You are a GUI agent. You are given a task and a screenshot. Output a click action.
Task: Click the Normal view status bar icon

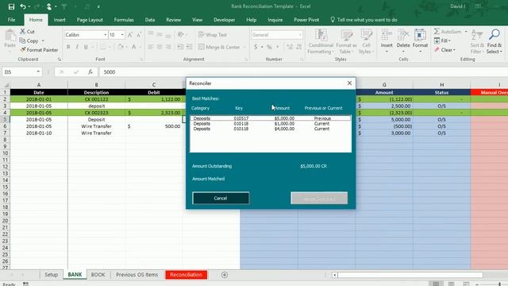[436, 284]
